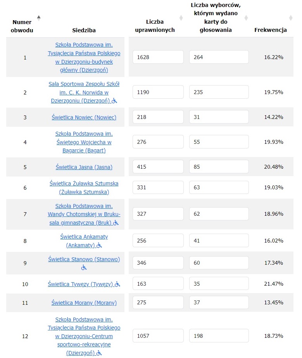The width and height of the screenshot is (302, 358).
Task: Click wheelchair icon for district 12 Centrum sportowo-rekreacyjne
Action: click(x=99, y=353)
